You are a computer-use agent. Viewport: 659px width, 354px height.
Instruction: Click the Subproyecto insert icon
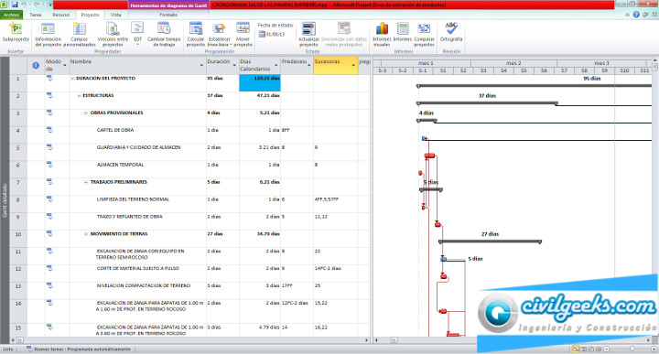[x=16, y=29]
